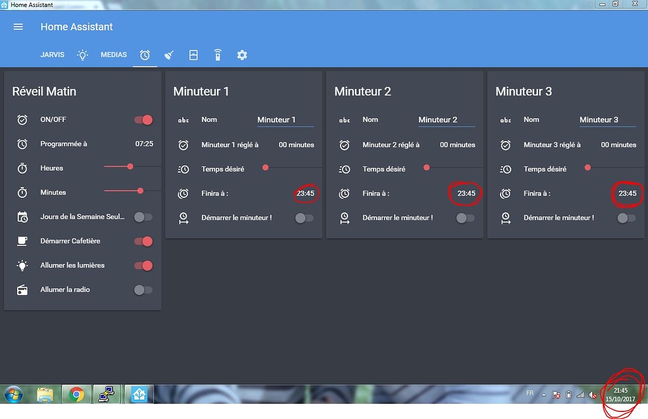The width and height of the screenshot is (648, 419).
Task: Click the radio icon next to Allumer la radio
Action: [23, 289]
